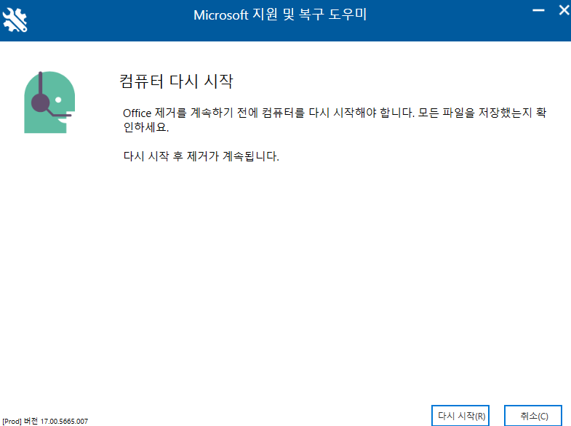Click the title Microsoft 지원 및 복구 도우미

pyautogui.click(x=280, y=15)
